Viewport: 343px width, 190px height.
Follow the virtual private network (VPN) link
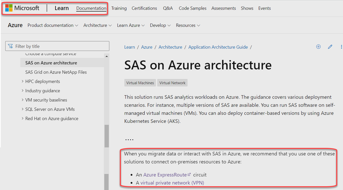click(x=172, y=183)
